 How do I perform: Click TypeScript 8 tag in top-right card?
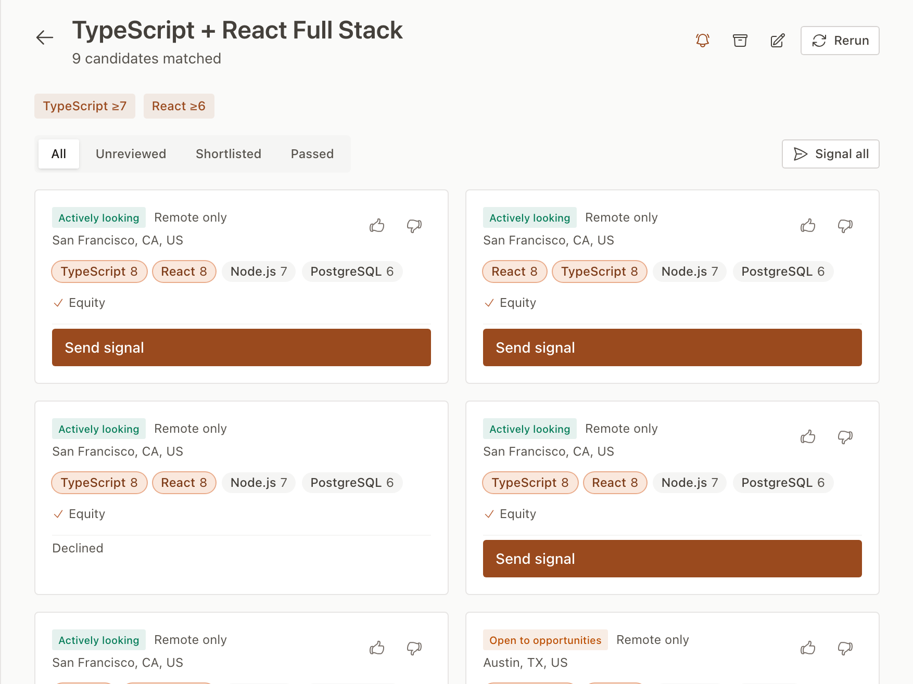coord(600,272)
